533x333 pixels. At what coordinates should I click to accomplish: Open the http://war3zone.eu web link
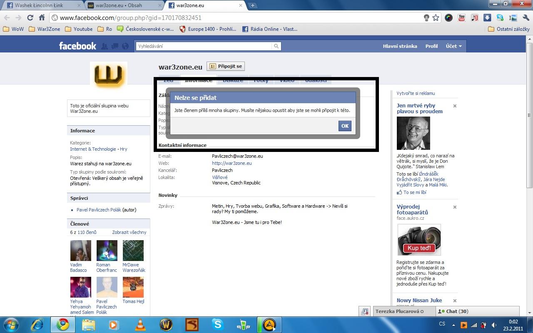(x=232, y=163)
